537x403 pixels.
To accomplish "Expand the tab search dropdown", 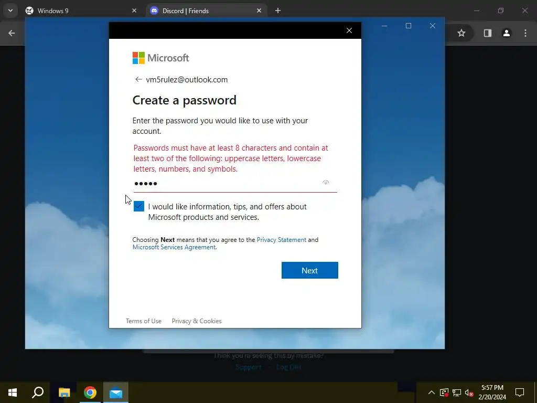I will click(10, 10).
